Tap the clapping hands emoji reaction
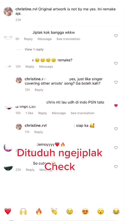Viewport: 124px width, 221px height. coord(54,211)
